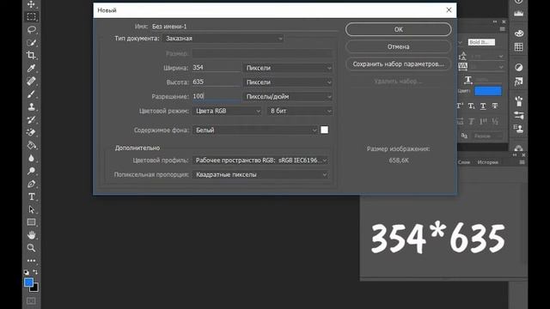
Task: Open Цветовой профиль dropdown
Action: pos(260,161)
